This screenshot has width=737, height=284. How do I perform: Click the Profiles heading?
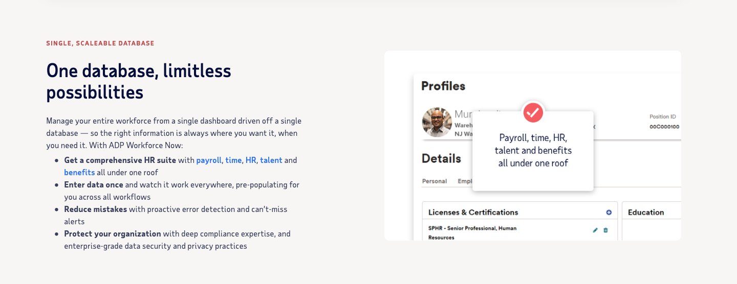(x=443, y=86)
